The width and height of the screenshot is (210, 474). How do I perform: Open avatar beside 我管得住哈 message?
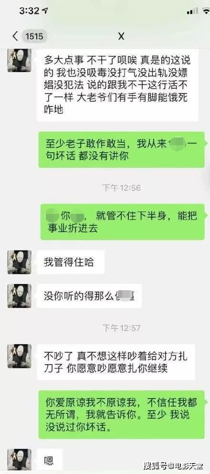(20, 262)
